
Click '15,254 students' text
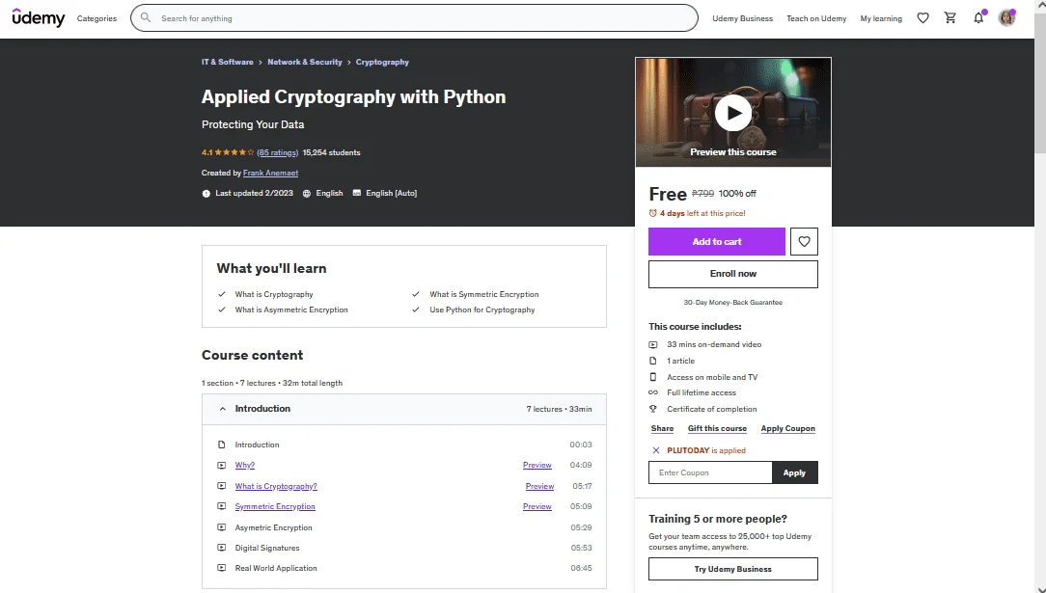click(332, 152)
